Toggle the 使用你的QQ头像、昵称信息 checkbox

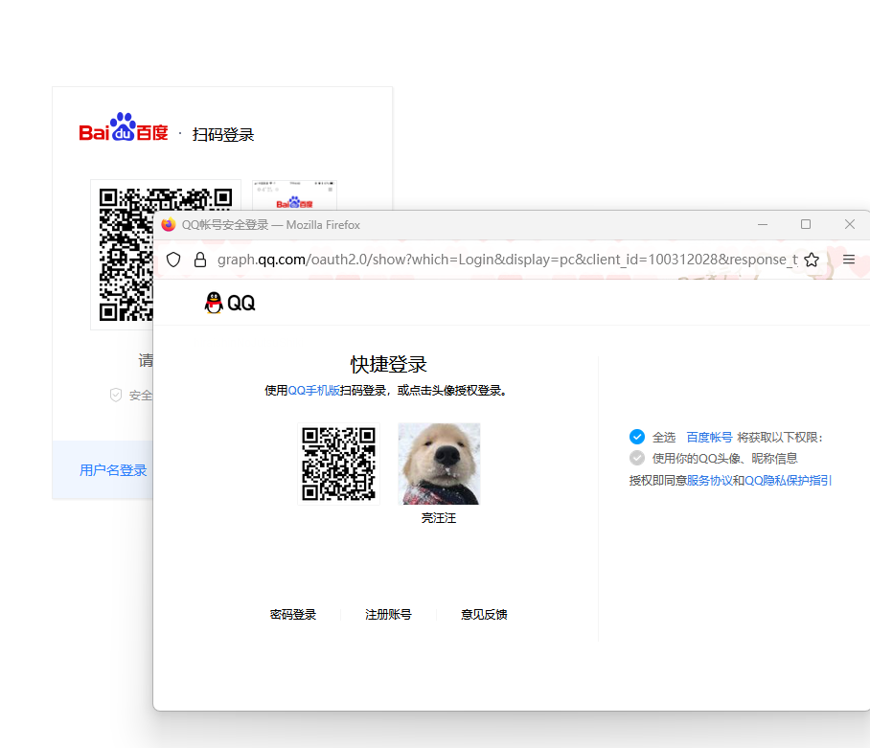coord(637,458)
